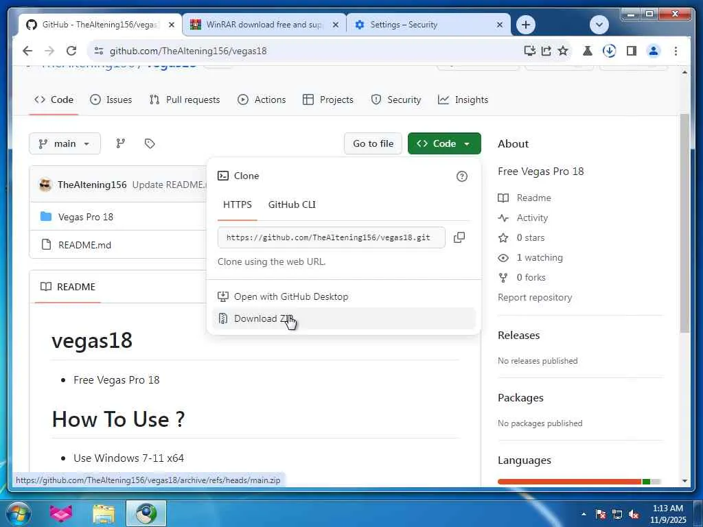Click the browser back arrow

pos(27,51)
